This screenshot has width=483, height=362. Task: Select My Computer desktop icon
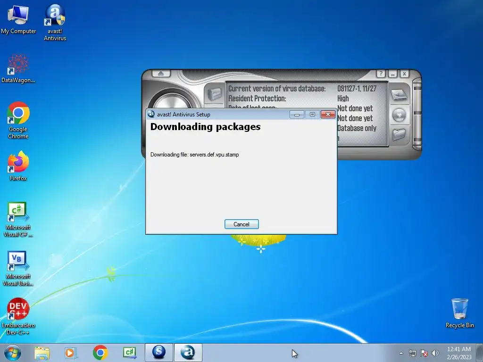tap(18, 19)
